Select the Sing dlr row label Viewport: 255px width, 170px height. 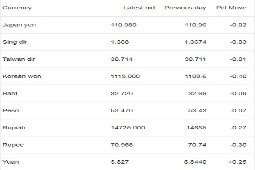click(15, 42)
